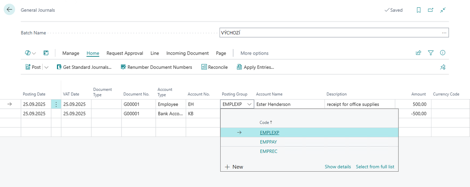Click Account Name Ester Henderson
This screenshot has height=187, width=470.
290,104
